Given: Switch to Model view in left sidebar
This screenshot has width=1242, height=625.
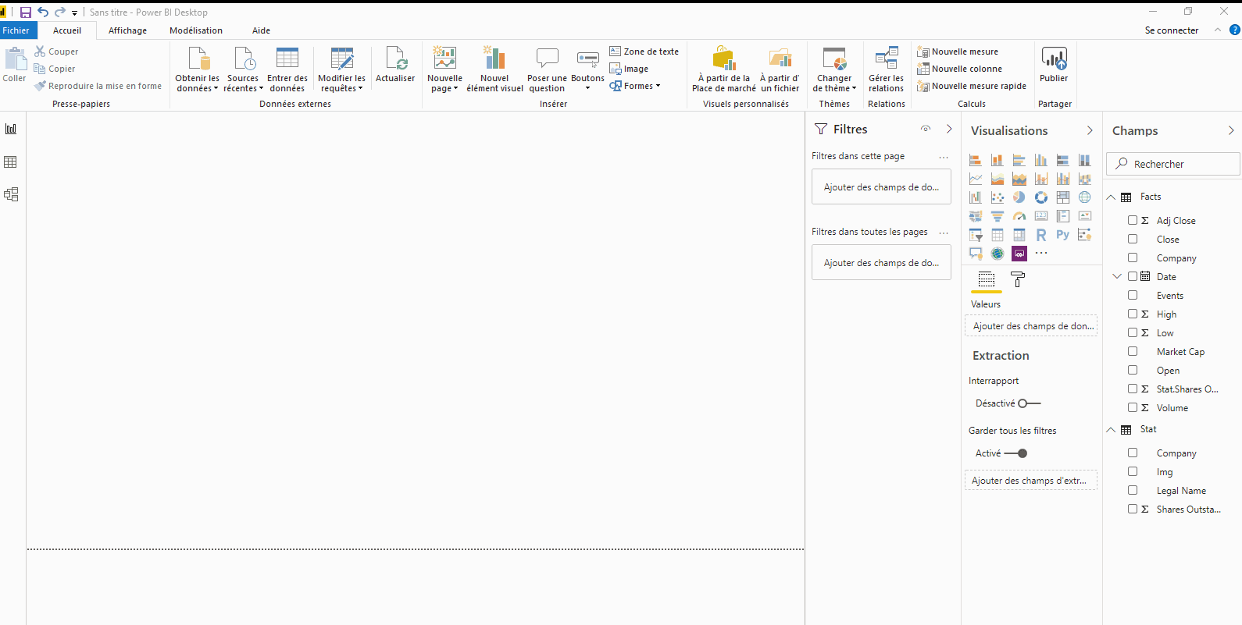Looking at the screenshot, I should tap(11, 194).
